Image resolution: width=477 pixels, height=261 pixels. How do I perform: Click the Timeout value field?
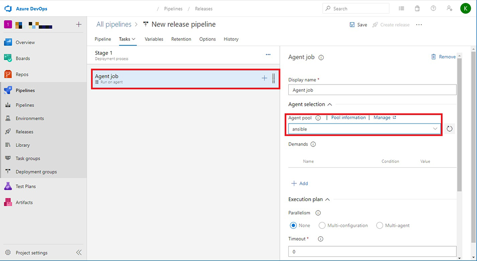[x=372, y=251]
